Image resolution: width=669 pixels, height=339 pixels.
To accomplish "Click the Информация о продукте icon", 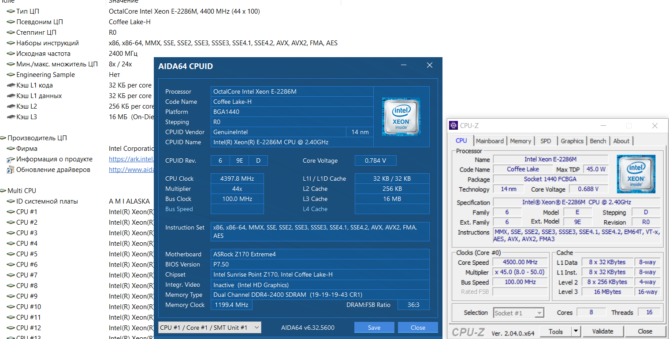I will tap(11, 159).
